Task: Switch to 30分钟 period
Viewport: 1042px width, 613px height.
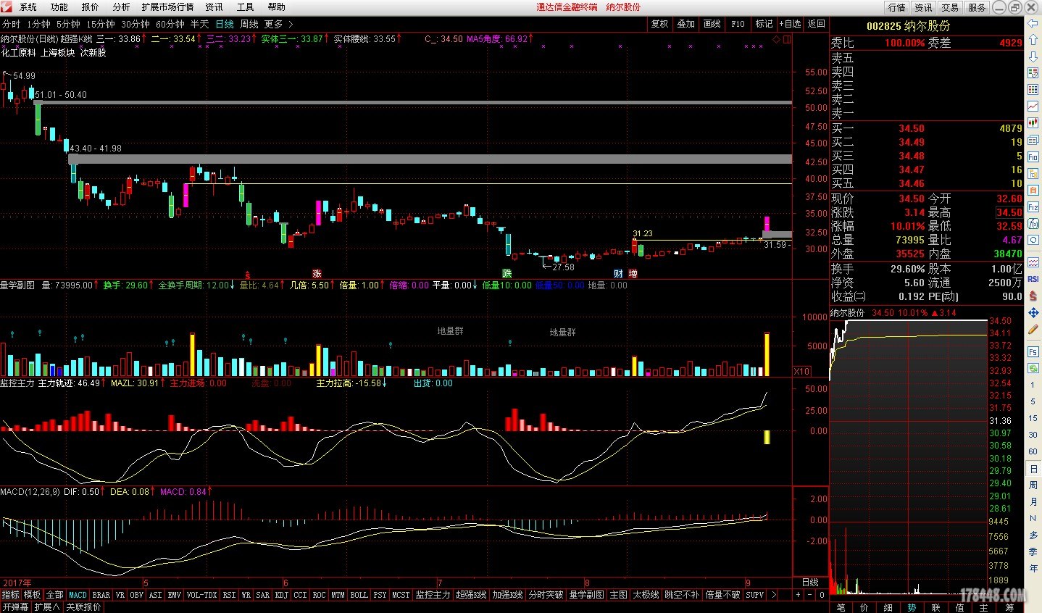Action: pyautogui.click(x=136, y=24)
